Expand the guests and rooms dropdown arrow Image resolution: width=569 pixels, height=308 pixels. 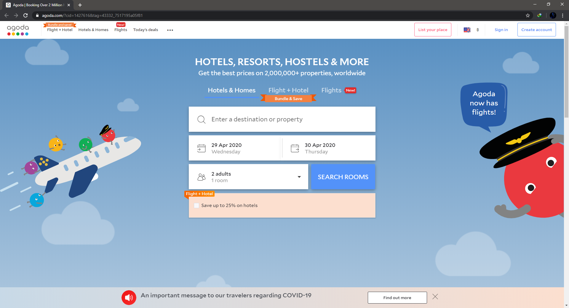299,177
